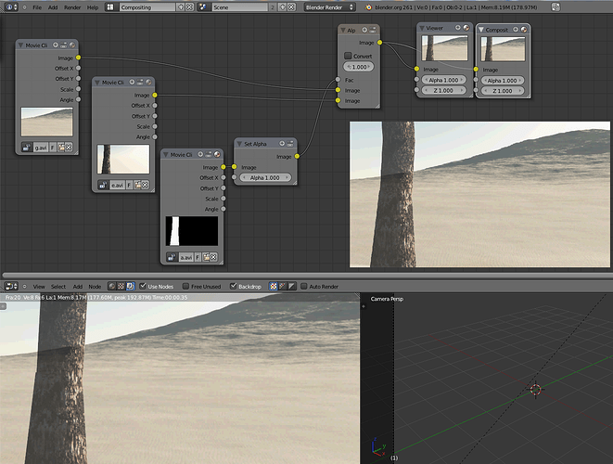Click Premul 1.000 slider on Alpha Over node
Viewport: 613px width, 464px height.
tap(358, 67)
